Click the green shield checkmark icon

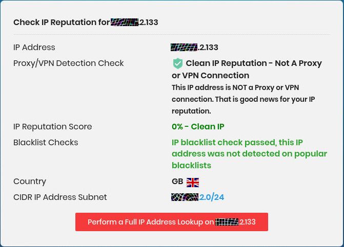[x=177, y=63]
